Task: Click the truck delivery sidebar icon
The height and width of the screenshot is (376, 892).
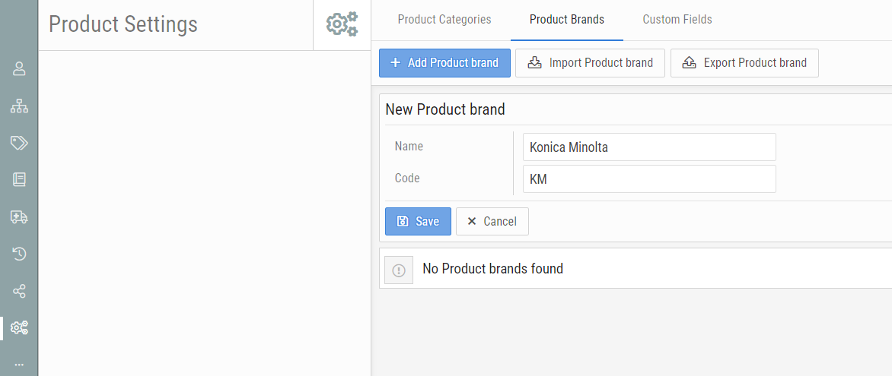Action: (x=19, y=217)
